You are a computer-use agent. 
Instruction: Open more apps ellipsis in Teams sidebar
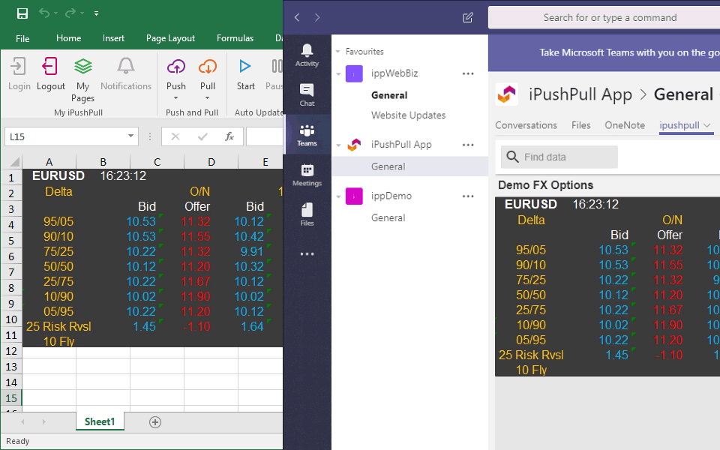point(307,254)
